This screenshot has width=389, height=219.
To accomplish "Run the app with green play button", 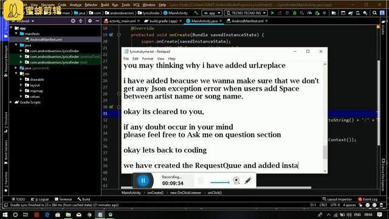I will tap(273, 13).
